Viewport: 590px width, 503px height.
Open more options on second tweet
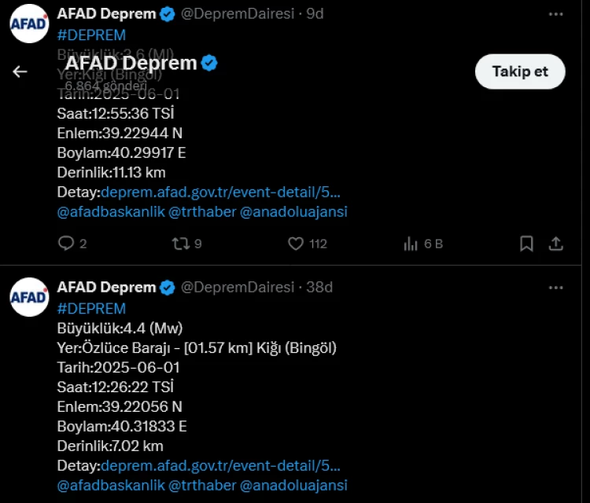click(555, 288)
